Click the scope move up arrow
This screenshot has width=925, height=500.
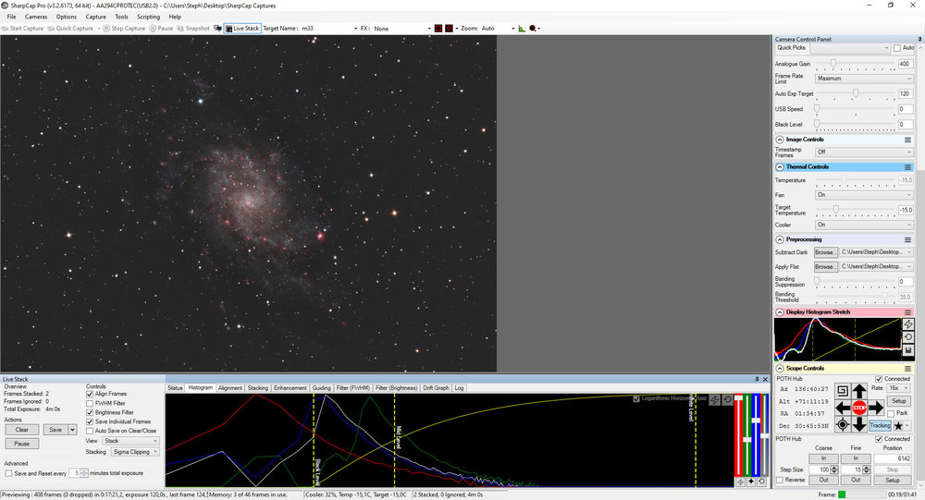click(859, 391)
